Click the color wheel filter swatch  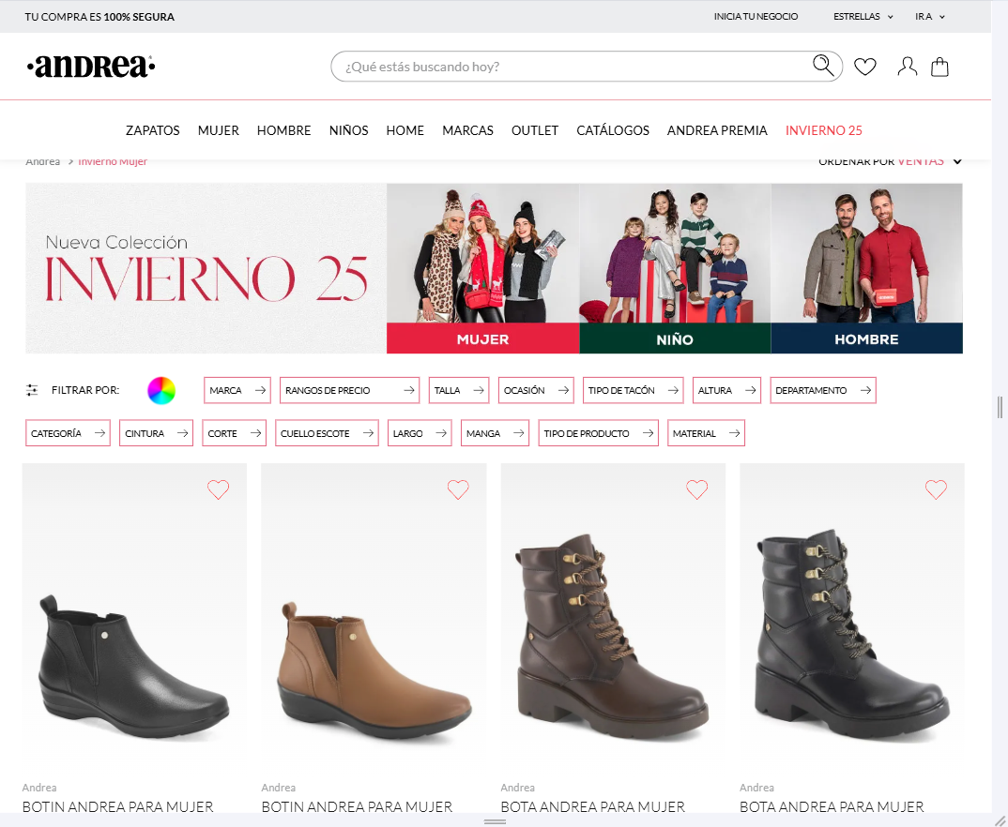pyautogui.click(x=161, y=390)
